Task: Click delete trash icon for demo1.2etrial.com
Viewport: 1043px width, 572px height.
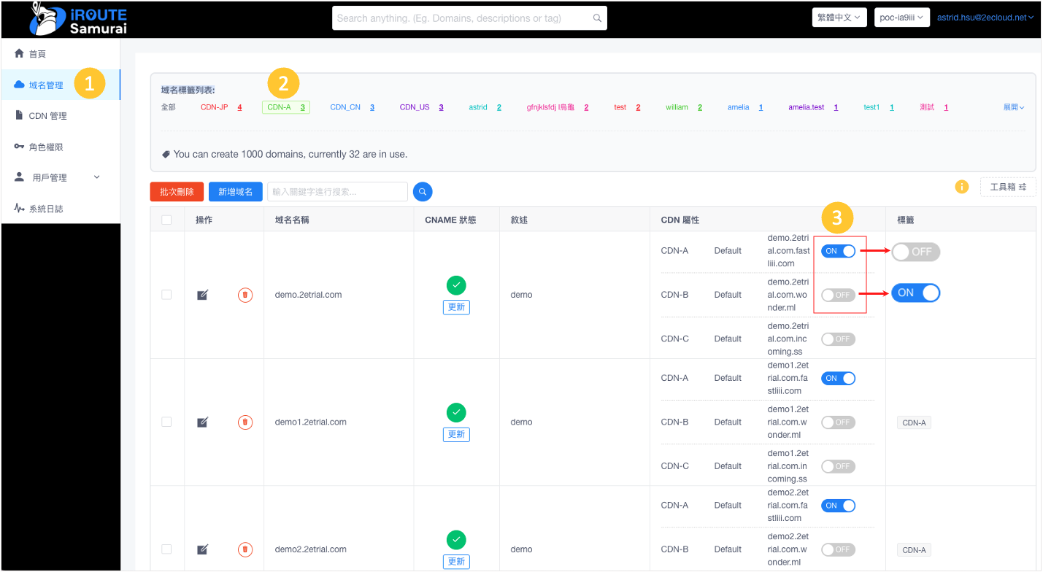Action: (x=245, y=422)
